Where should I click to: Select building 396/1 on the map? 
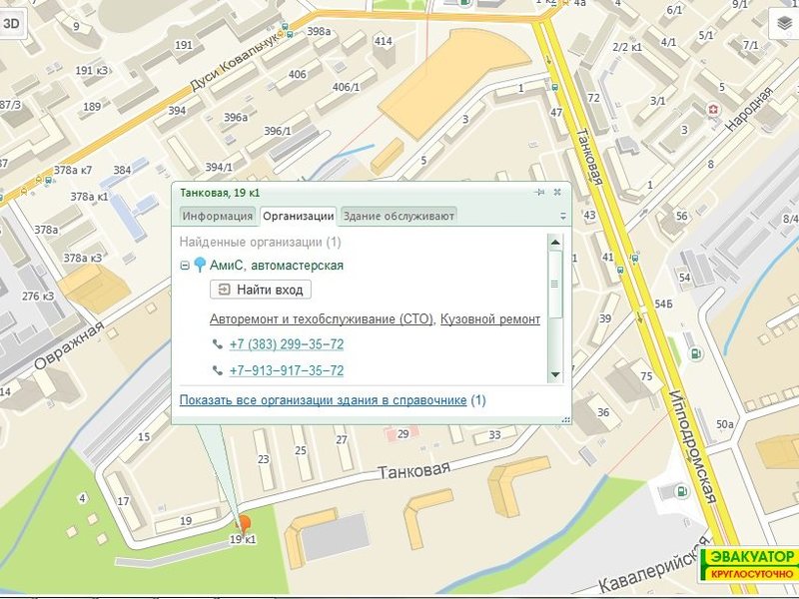[x=278, y=131]
